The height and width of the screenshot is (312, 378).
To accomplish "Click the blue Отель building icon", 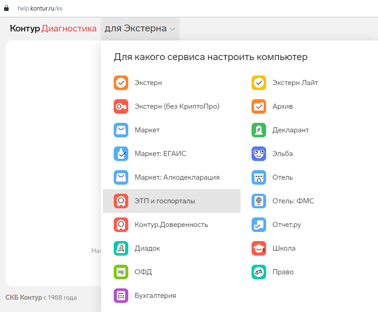I will point(259,177).
